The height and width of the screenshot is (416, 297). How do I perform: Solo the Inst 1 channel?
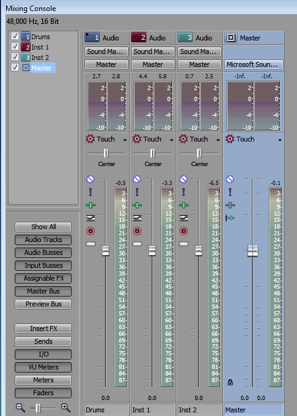[x=137, y=192]
